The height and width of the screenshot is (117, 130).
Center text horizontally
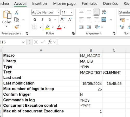89,19
